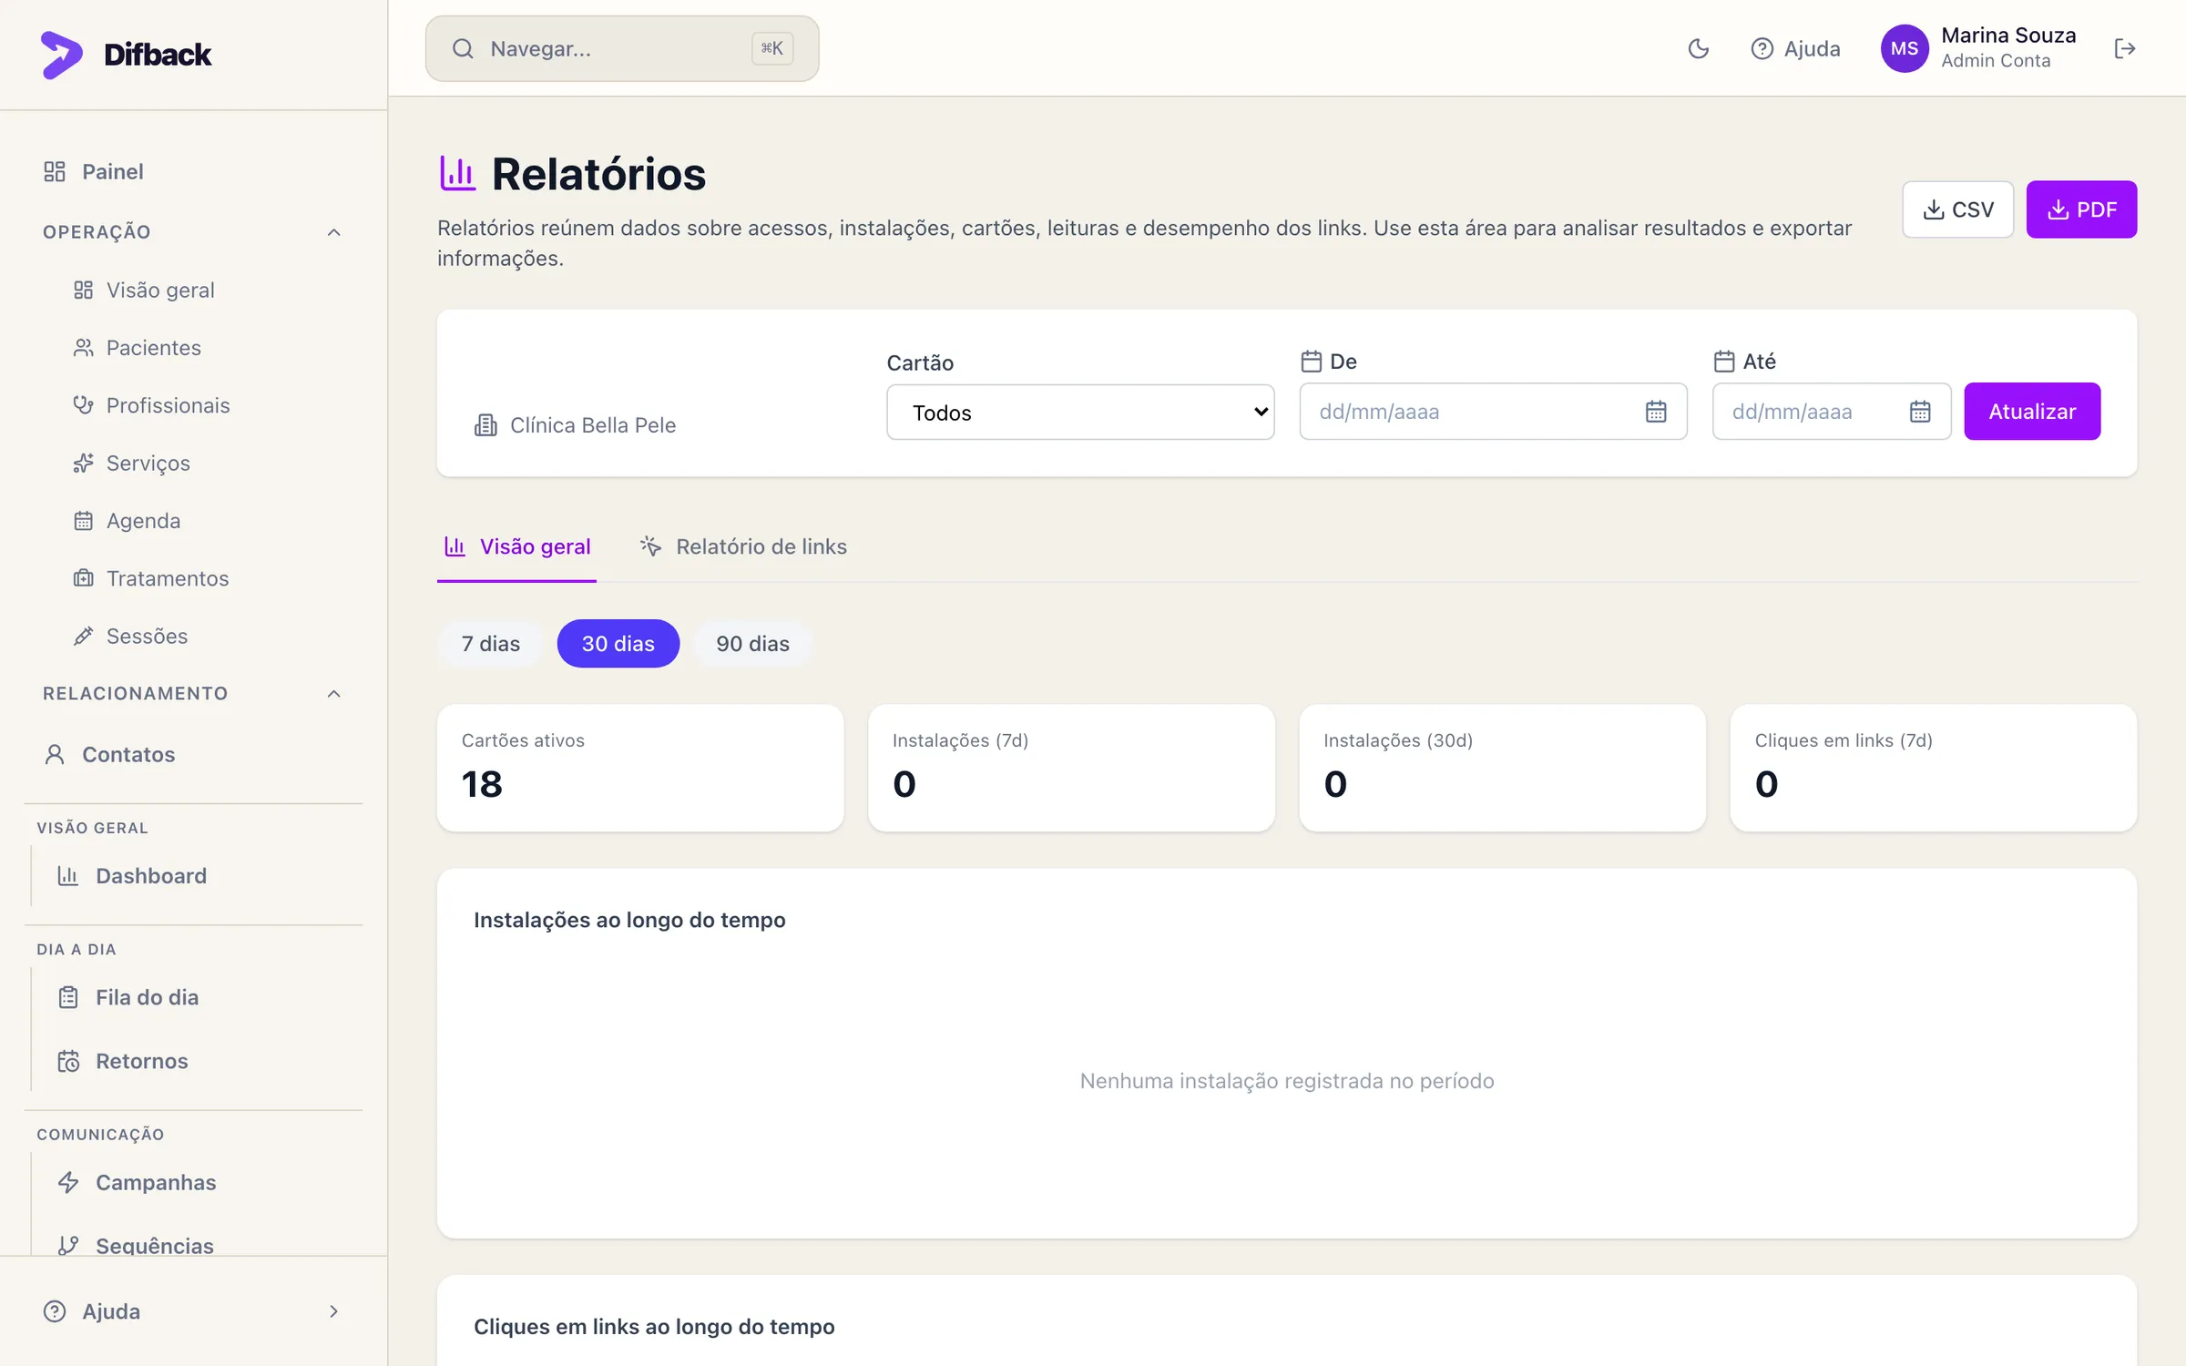Viewport: 2186px width, 1366px height.
Task: Focus the Navegar search field
Action: coord(622,48)
